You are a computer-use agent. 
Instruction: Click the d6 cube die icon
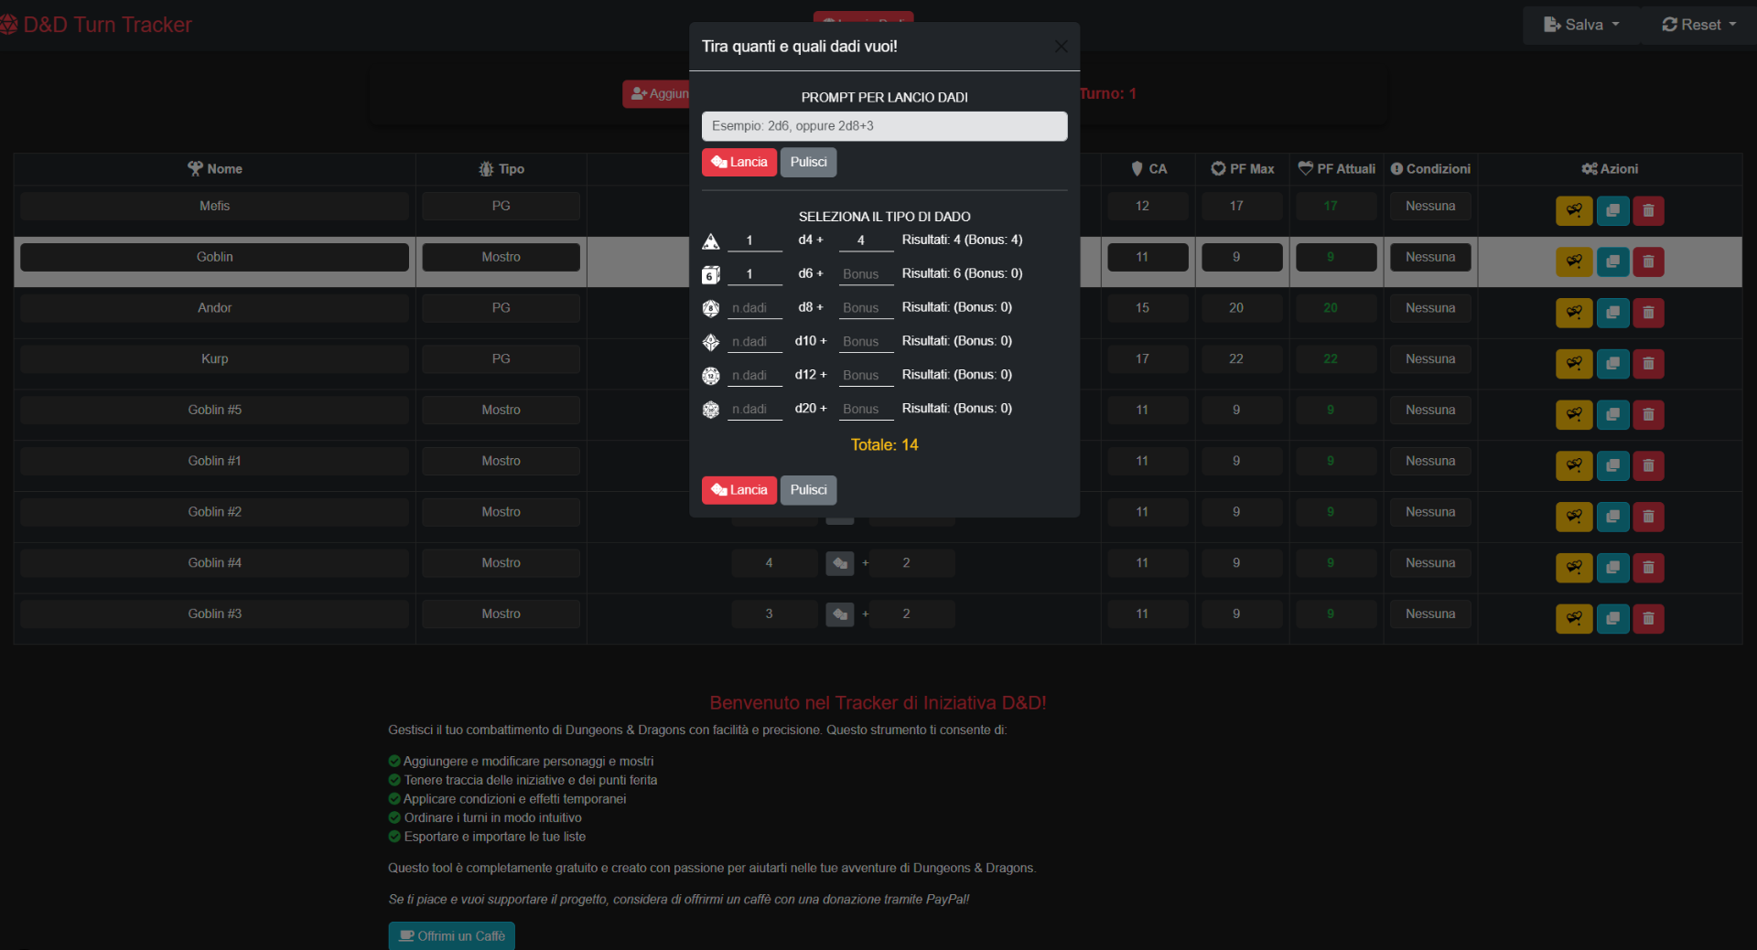point(710,274)
